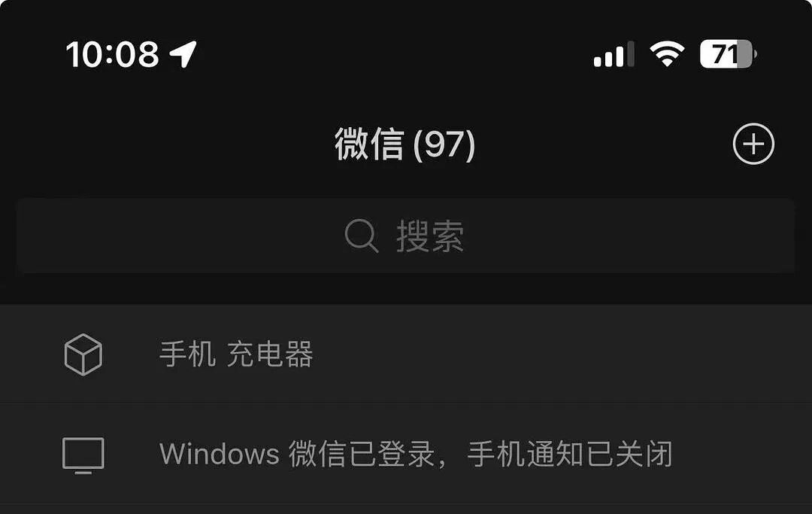Open the Windows 微信已登录 banner
The image size is (812, 514).
pyautogui.click(x=406, y=455)
